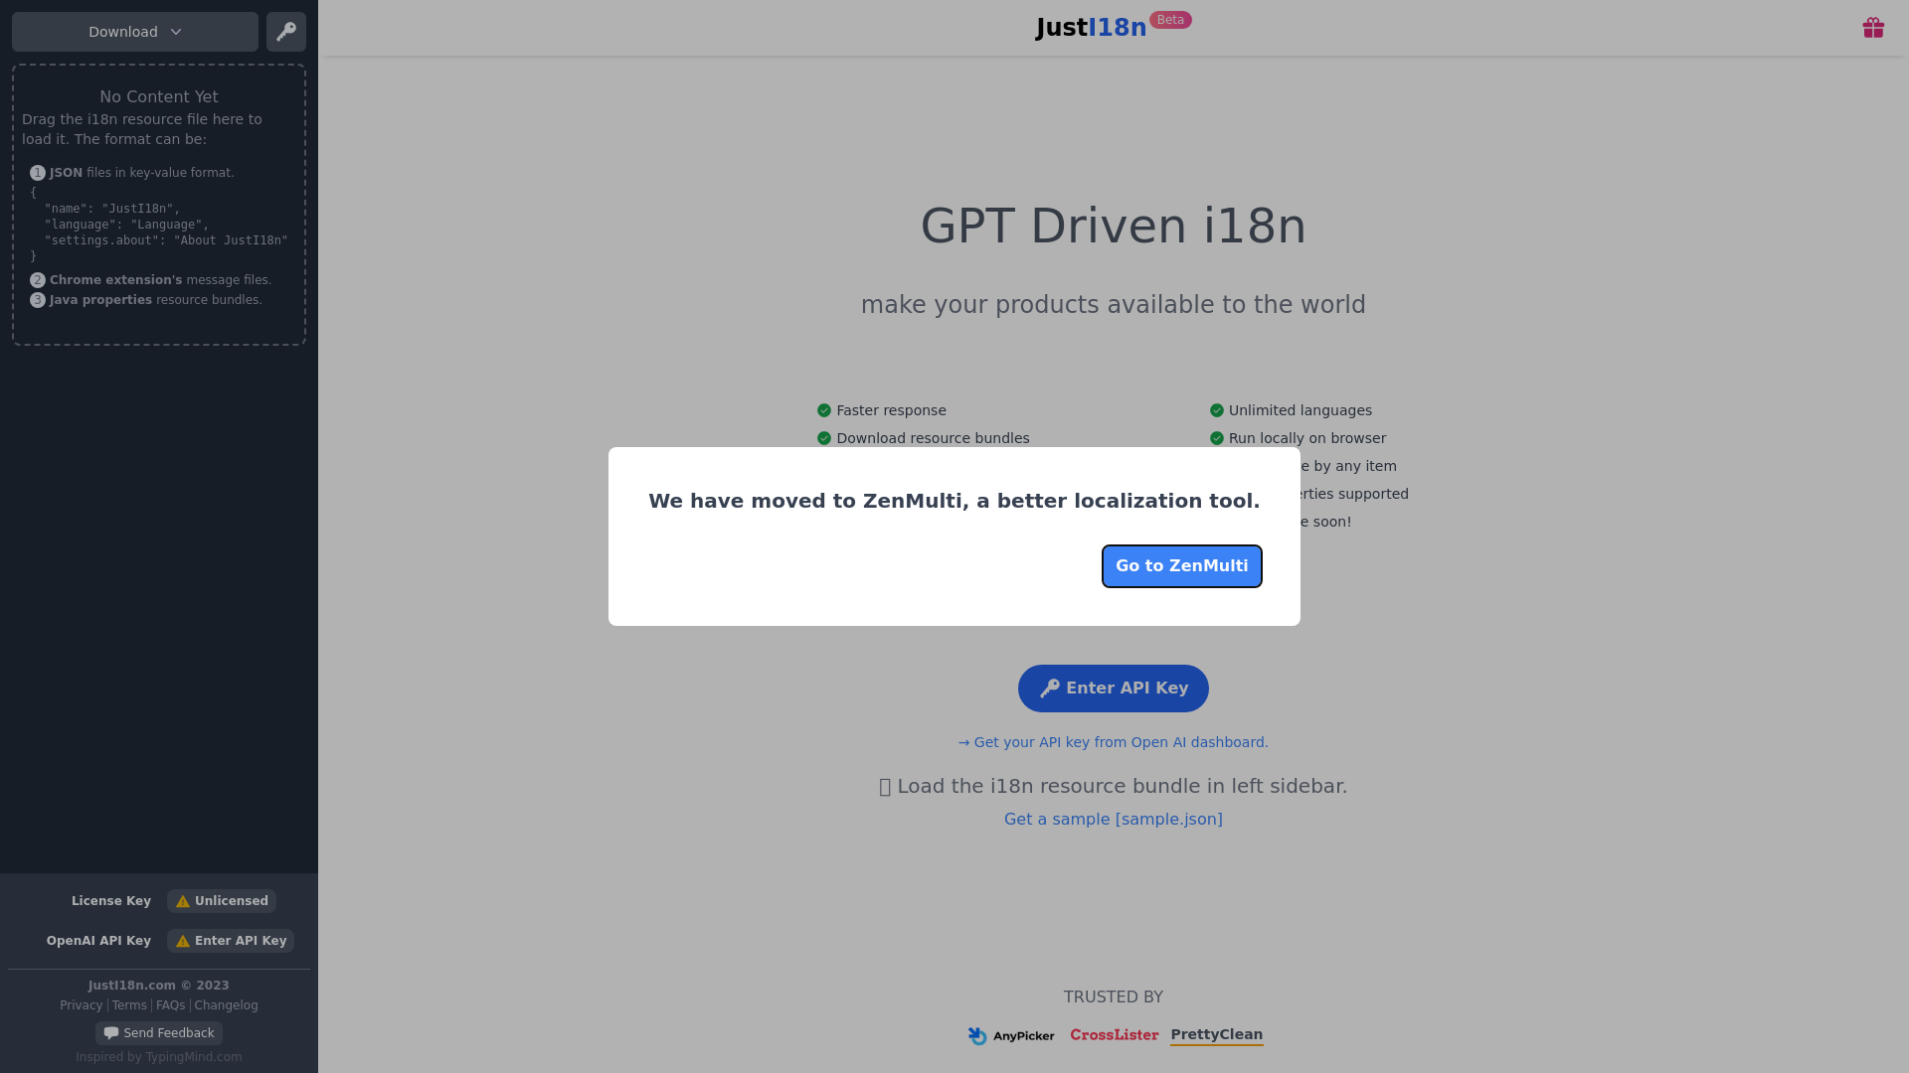
Task: Click the green check beside Faster response
Action: (824, 410)
